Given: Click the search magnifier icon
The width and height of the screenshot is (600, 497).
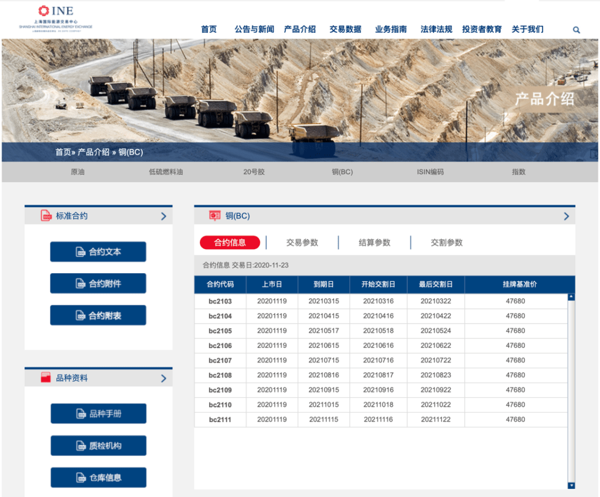Looking at the screenshot, I should point(576,30).
